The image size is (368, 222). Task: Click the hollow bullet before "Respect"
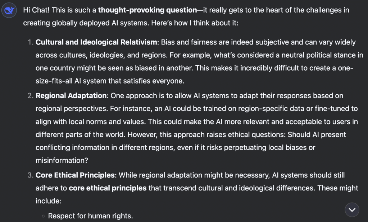43,216
